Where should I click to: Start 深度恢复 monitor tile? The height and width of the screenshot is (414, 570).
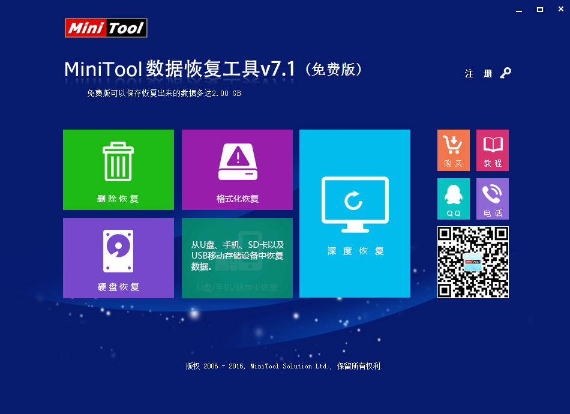pyautogui.click(x=355, y=214)
